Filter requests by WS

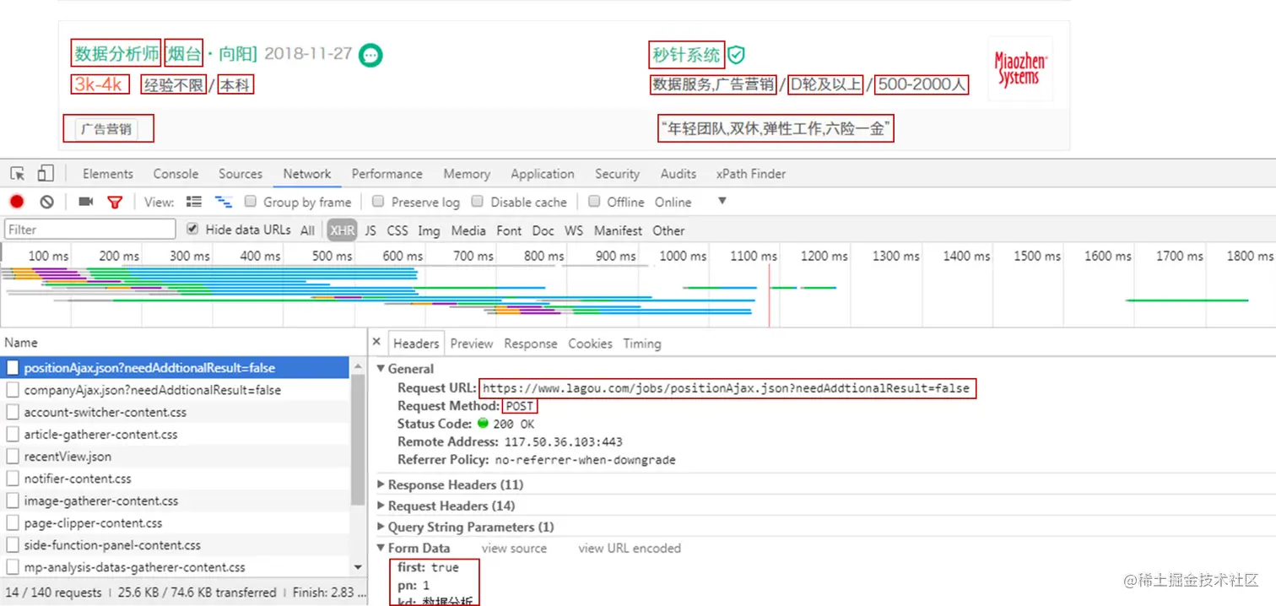pos(574,230)
